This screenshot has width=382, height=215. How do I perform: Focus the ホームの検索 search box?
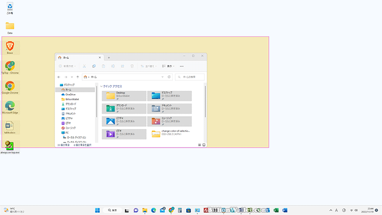point(190,77)
